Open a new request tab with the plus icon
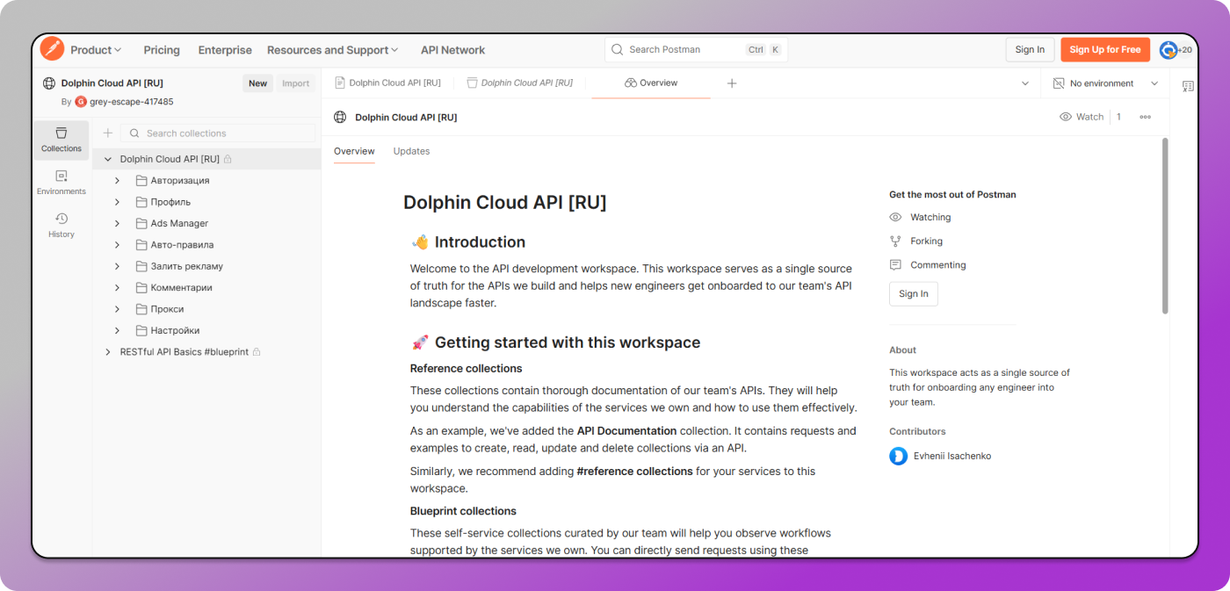Viewport: 1230px width, 591px height. [732, 83]
